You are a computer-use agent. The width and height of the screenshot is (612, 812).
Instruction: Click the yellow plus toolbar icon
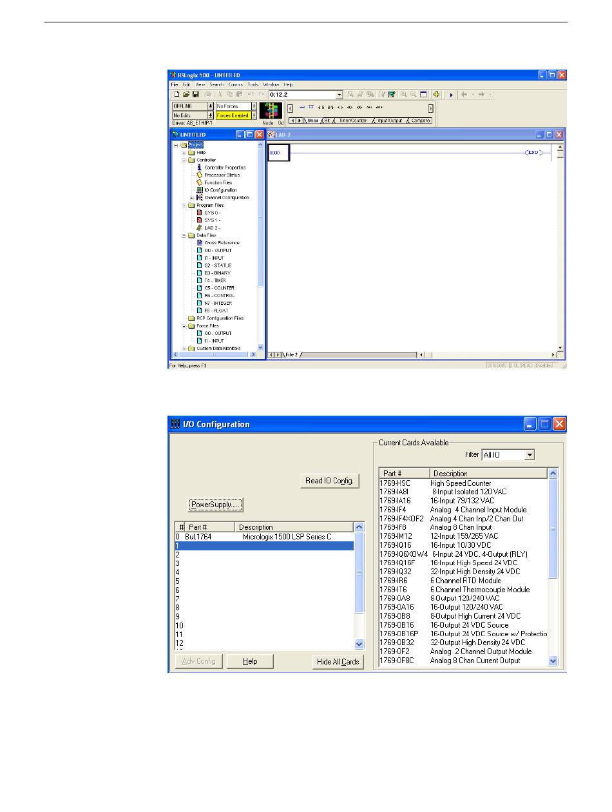point(436,95)
